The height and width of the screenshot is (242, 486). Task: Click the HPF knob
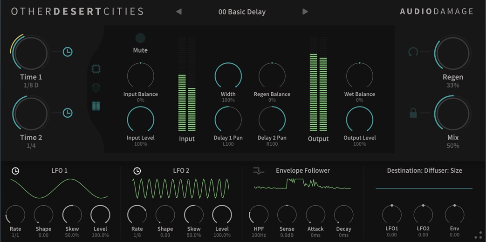[x=259, y=215]
